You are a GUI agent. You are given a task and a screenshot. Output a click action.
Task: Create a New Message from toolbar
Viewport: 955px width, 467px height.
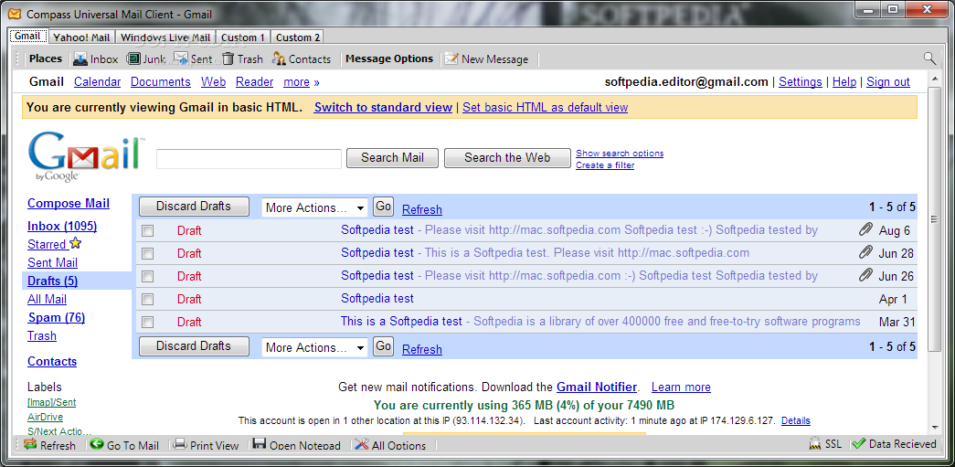pyautogui.click(x=486, y=59)
